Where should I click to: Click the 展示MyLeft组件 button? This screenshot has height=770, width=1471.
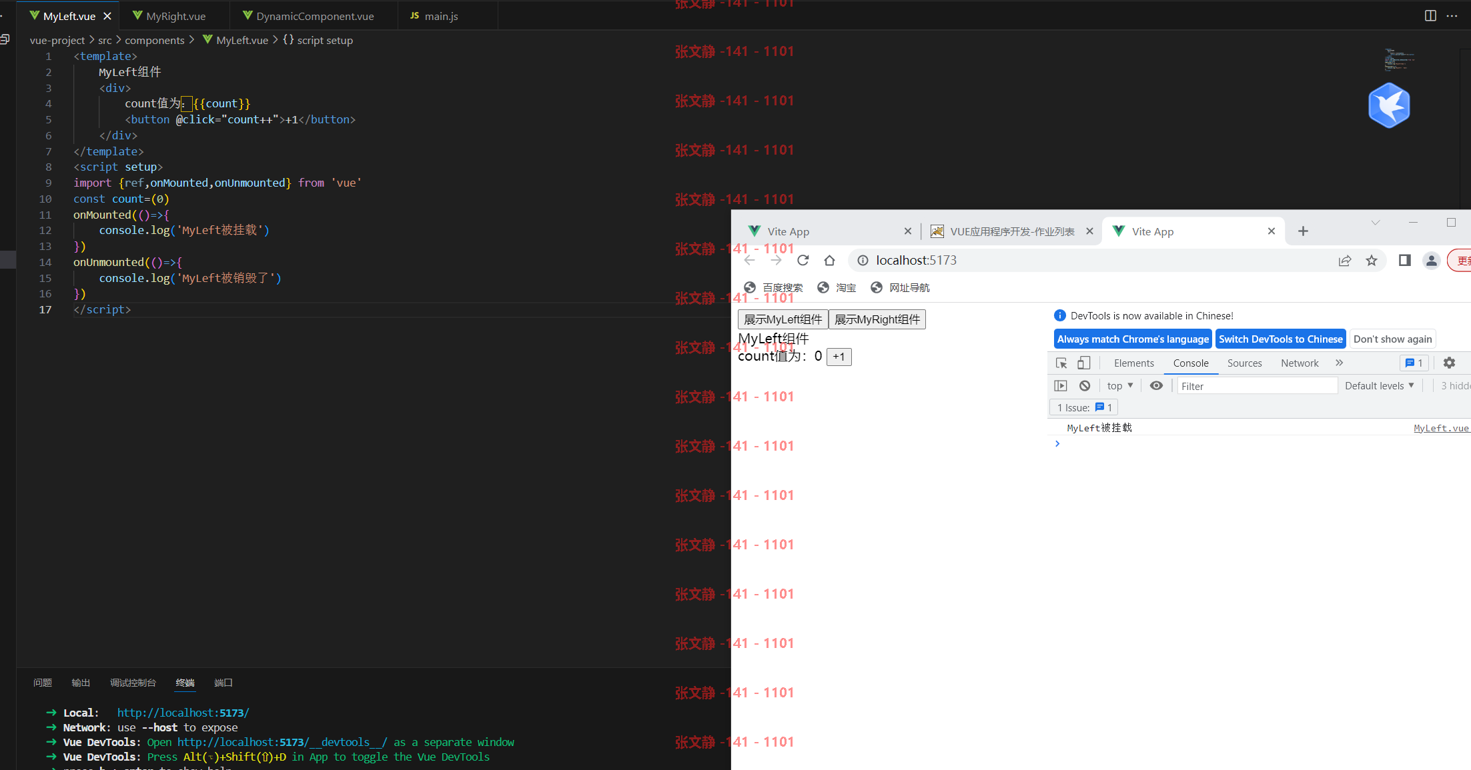783,319
